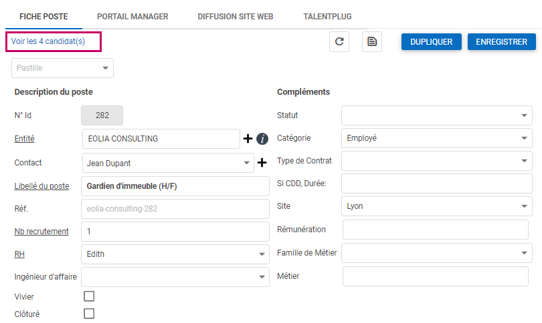Open the Entité info icon

point(262,139)
